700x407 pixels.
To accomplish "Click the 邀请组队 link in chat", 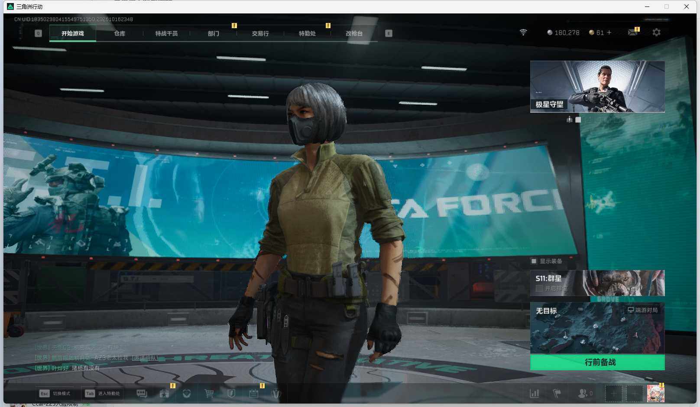I will click(145, 358).
